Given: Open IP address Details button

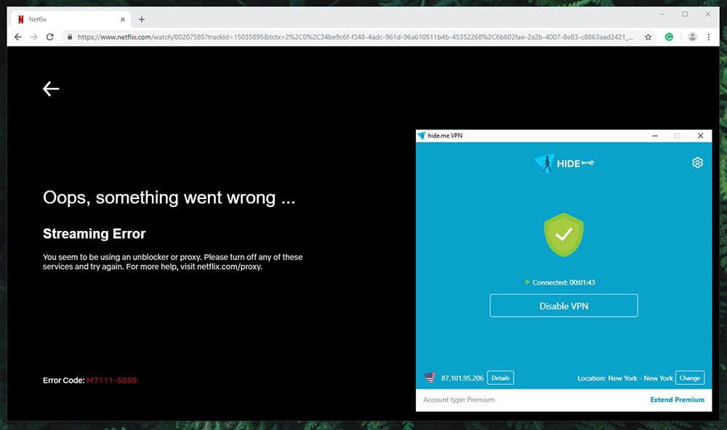Looking at the screenshot, I should (500, 378).
